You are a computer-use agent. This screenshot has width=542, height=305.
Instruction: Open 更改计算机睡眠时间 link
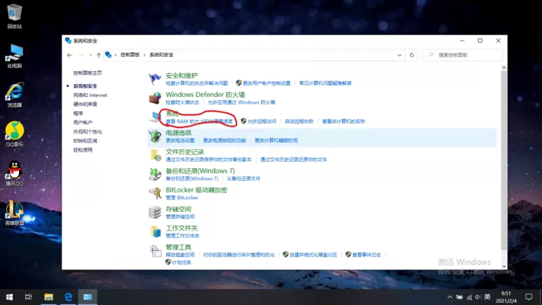pos(276,140)
